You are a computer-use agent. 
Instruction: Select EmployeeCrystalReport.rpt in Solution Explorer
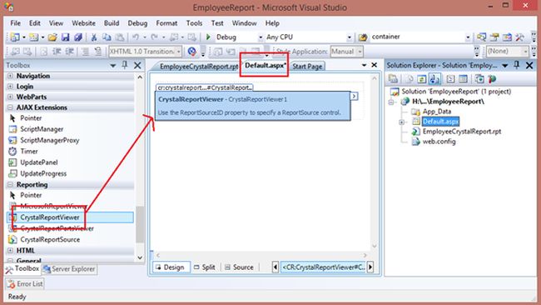pyautogui.click(x=462, y=132)
